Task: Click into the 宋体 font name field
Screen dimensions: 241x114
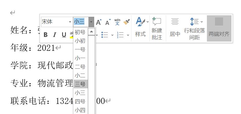Action: (55, 22)
